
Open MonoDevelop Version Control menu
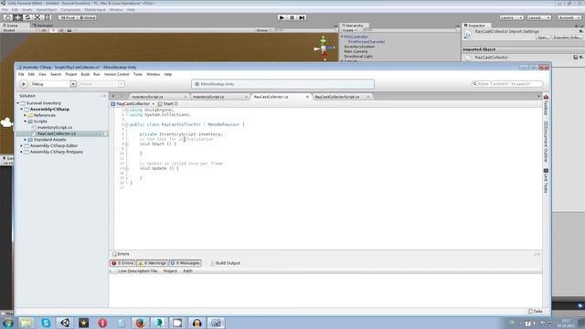[116, 74]
